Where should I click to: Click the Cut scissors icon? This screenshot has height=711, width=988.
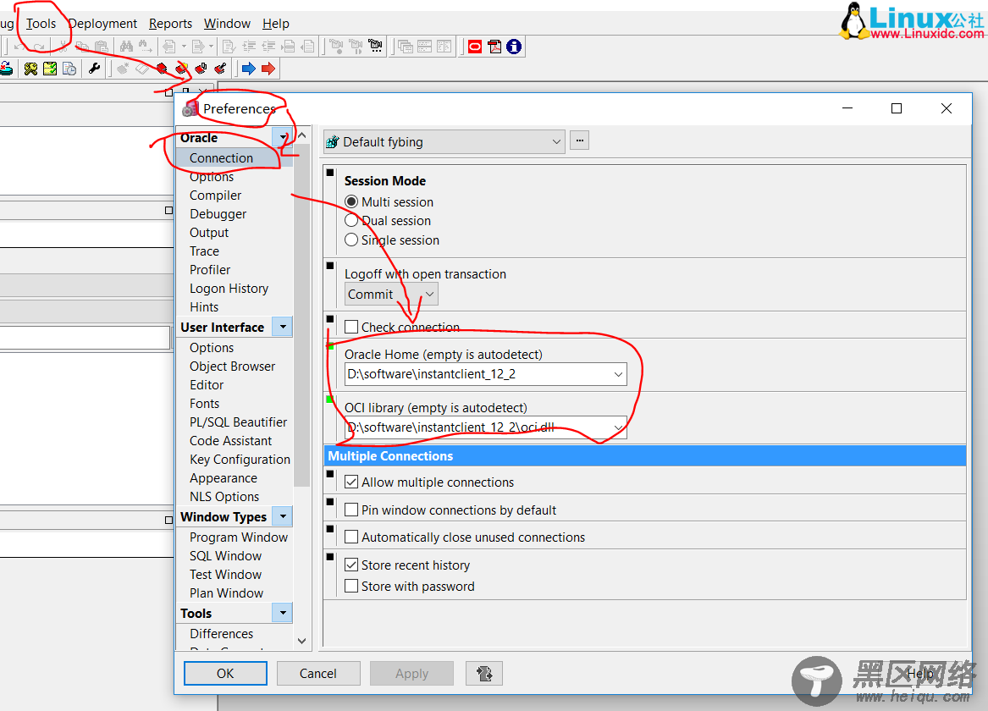[x=63, y=47]
